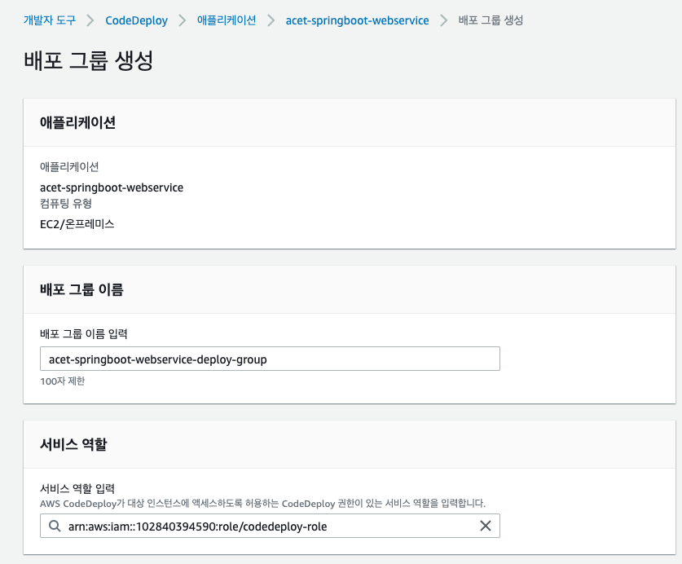Select the 배포 그룹 이름 section heading
The height and width of the screenshot is (564, 682).
pyautogui.click(x=81, y=289)
